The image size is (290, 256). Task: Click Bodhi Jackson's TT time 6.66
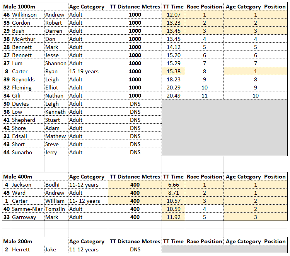[173, 185]
